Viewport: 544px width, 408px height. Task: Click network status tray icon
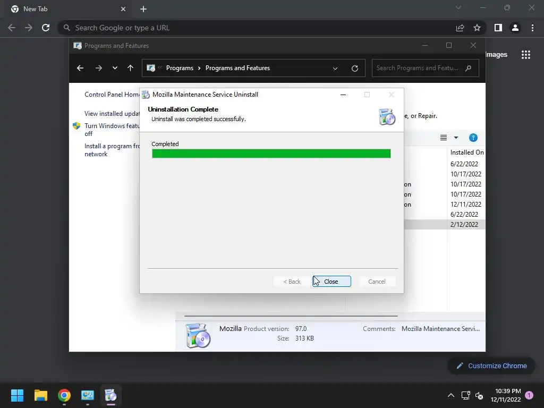(465, 395)
